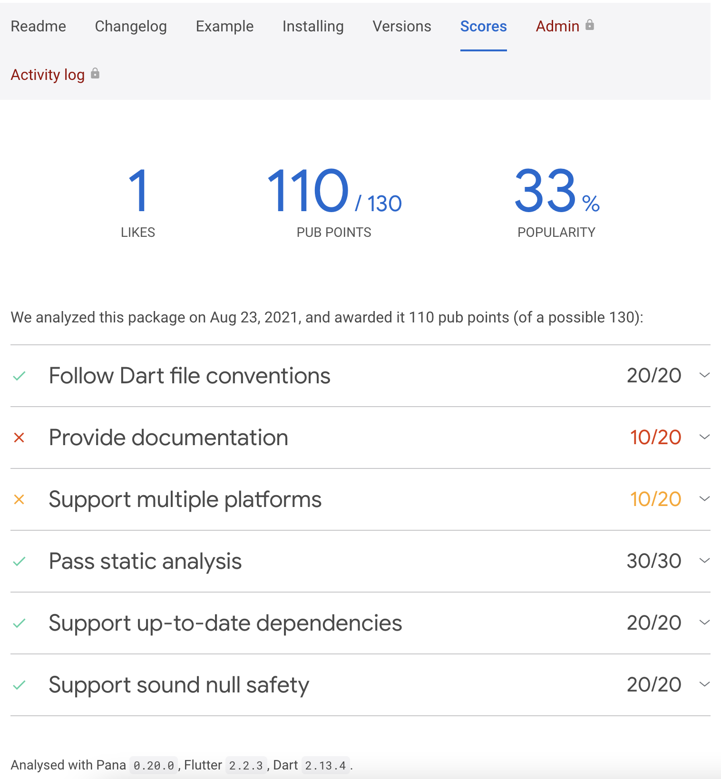Screen dimensions: 721x779
Task: Expand Pass static analysis chevron
Action: pyautogui.click(x=704, y=561)
